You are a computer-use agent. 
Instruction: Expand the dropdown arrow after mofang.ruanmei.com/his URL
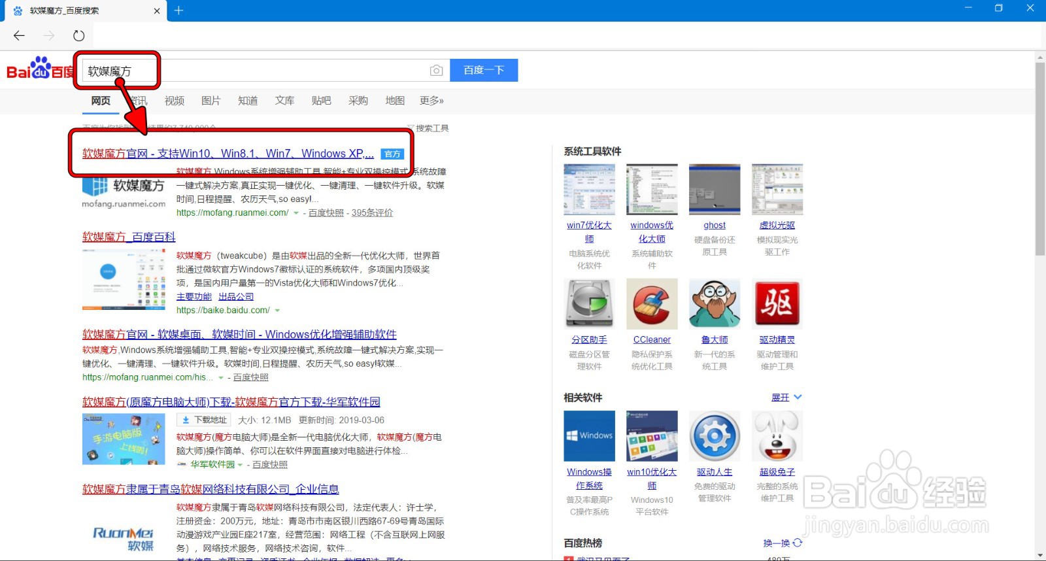tap(221, 378)
